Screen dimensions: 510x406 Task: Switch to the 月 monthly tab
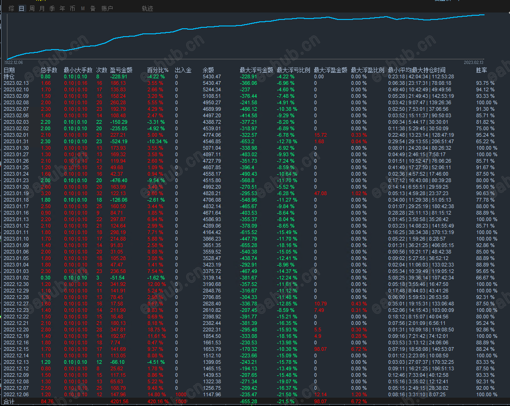(x=42, y=8)
